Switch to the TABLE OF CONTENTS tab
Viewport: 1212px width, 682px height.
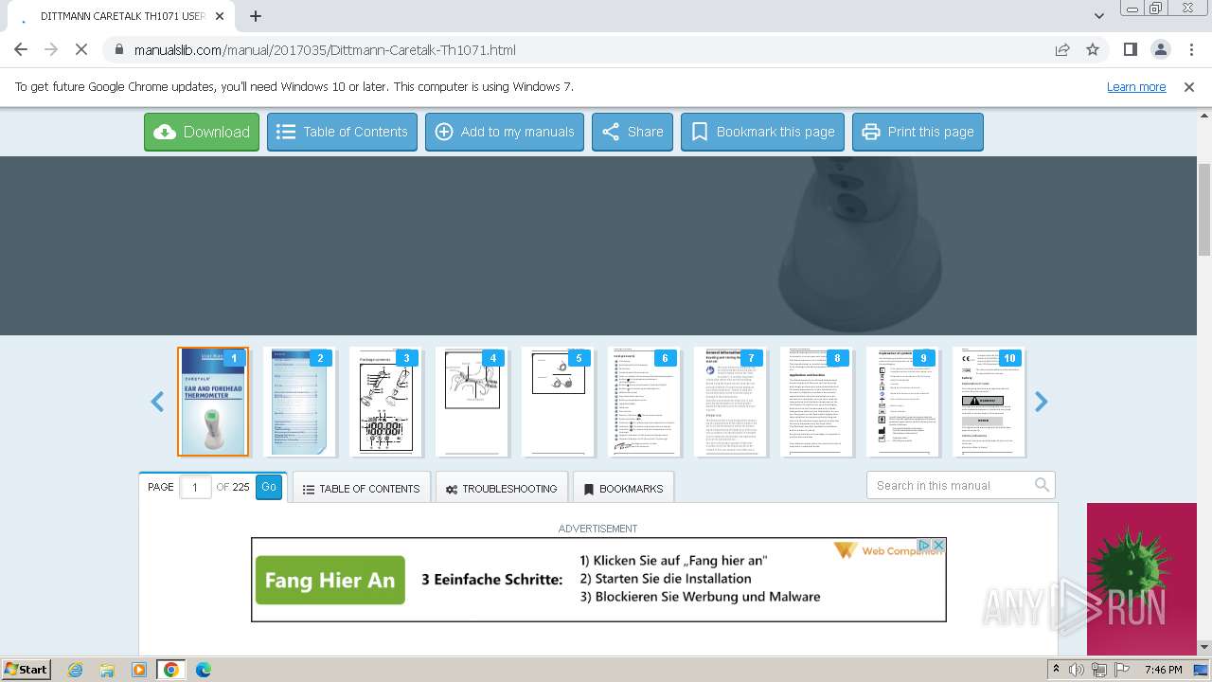pos(361,489)
